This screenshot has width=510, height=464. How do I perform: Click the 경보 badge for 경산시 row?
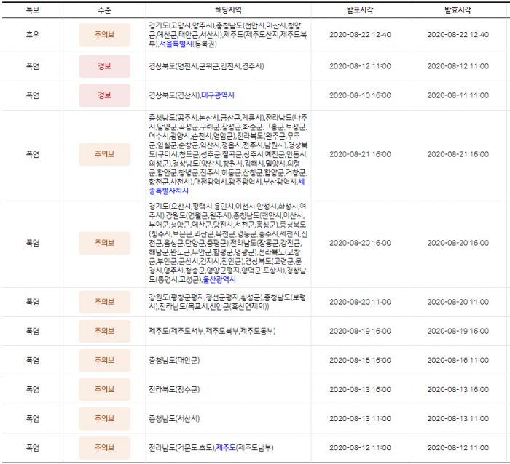coord(104,95)
